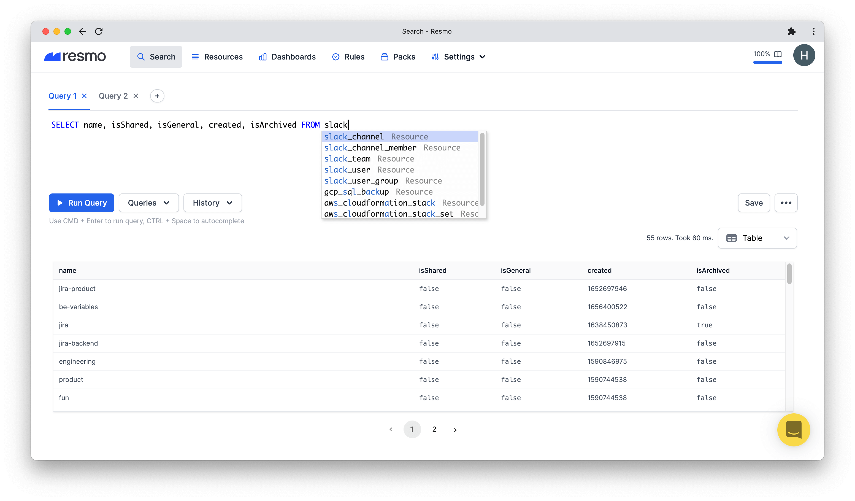
Task: Reload the page with refresh icon
Action: coord(99,31)
